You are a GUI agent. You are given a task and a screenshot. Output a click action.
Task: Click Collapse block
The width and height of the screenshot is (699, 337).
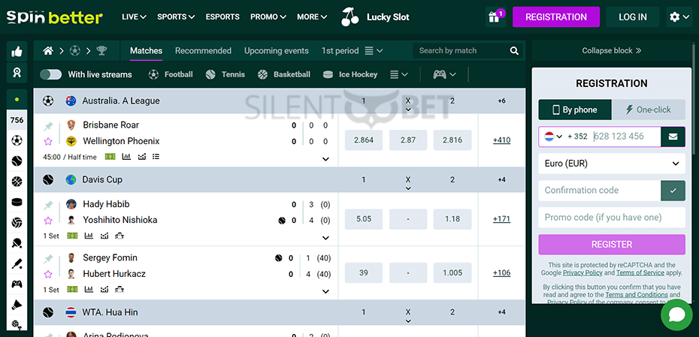(612, 51)
